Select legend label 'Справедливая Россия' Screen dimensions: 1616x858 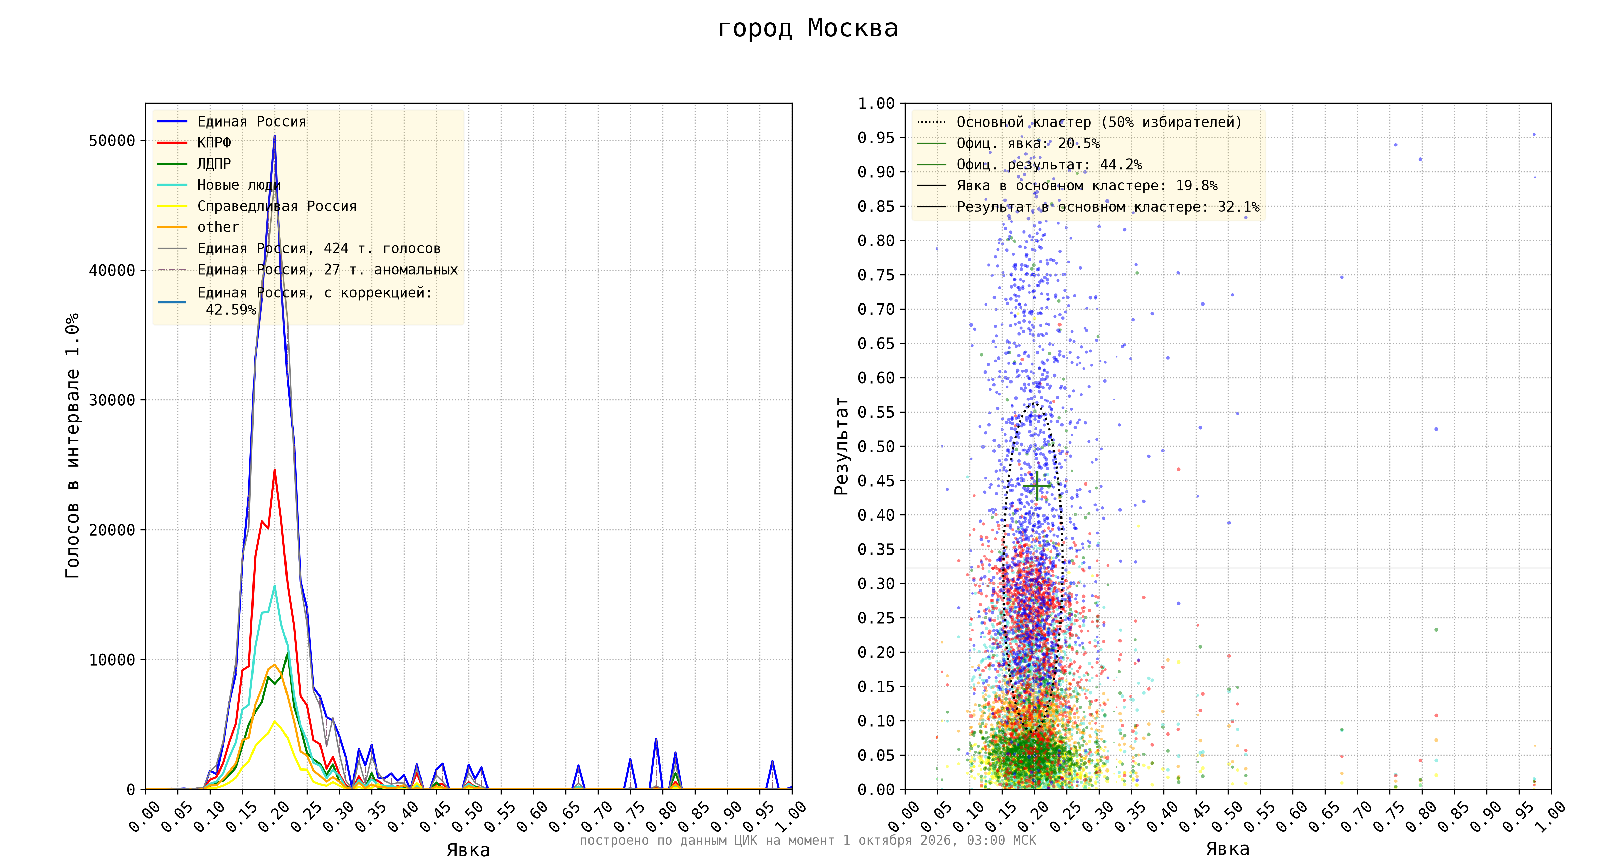[x=277, y=206]
